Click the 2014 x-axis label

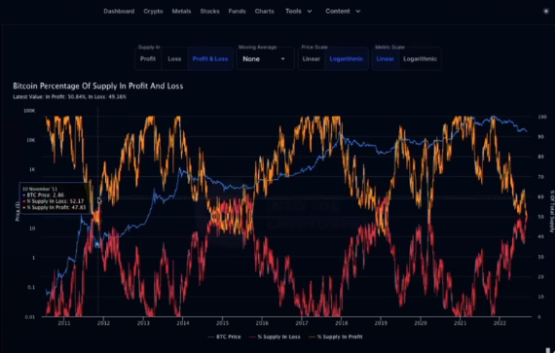[183, 323]
